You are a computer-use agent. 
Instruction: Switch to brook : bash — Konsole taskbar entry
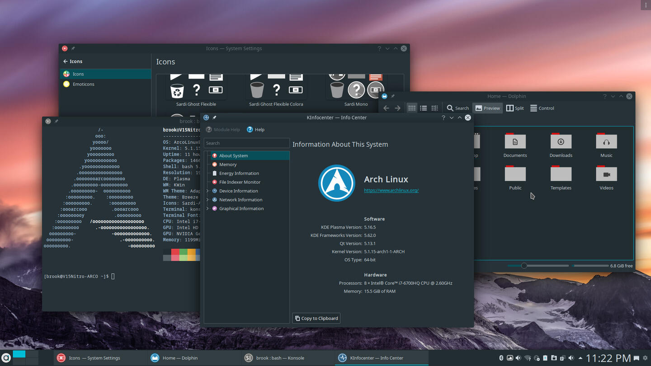(288, 358)
